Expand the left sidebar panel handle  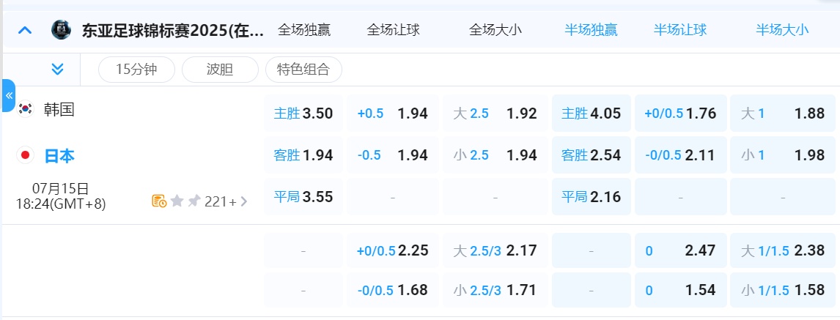click(x=9, y=95)
